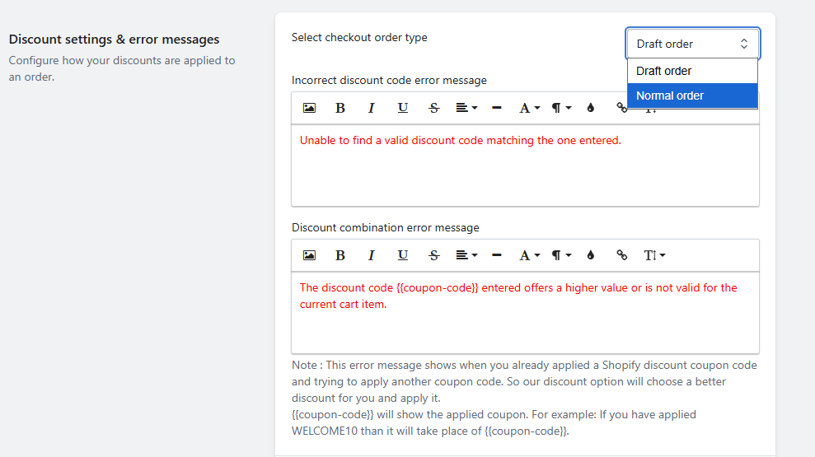This screenshot has height=457, width=815.
Task: Click the 'Discount settings & error messages' heading
Action: (x=115, y=40)
